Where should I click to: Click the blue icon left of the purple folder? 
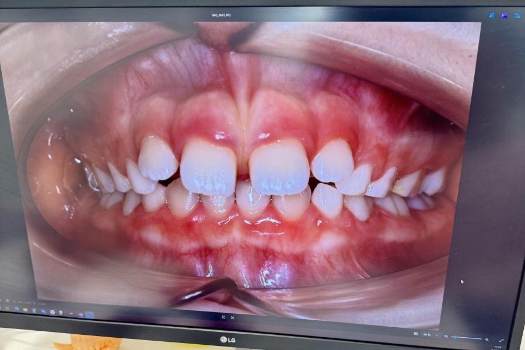click(492, 15)
